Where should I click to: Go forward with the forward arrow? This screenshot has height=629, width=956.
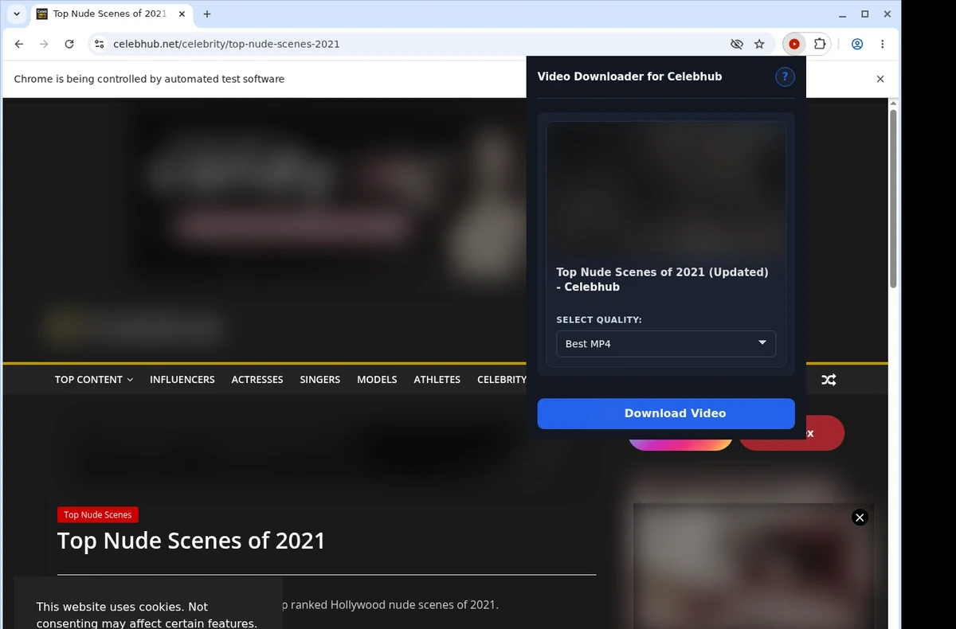(44, 45)
